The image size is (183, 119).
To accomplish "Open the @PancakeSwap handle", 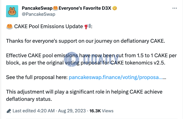I will (38, 14).
